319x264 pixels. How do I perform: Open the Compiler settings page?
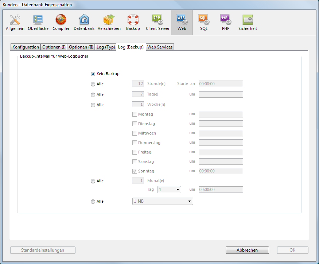[x=61, y=22]
